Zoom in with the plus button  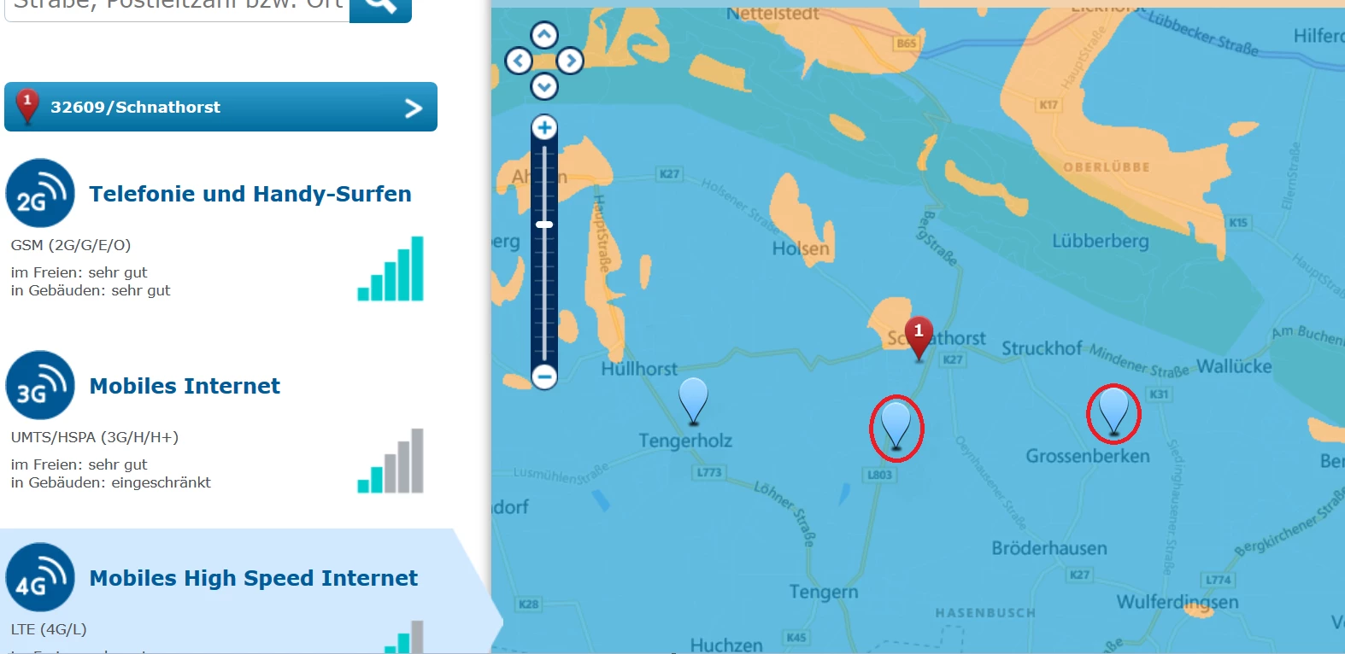pyautogui.click(x=544, y=128)
